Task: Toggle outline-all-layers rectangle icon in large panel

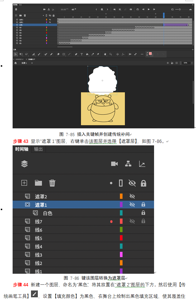Action: click(x=121, y=183)
